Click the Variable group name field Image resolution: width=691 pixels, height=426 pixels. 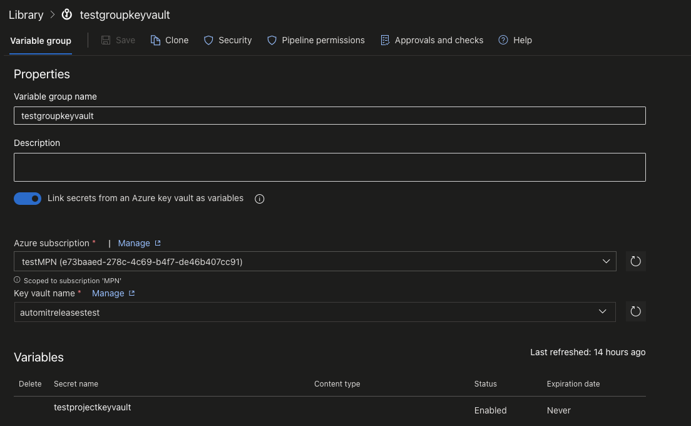[x=329, y=116]
